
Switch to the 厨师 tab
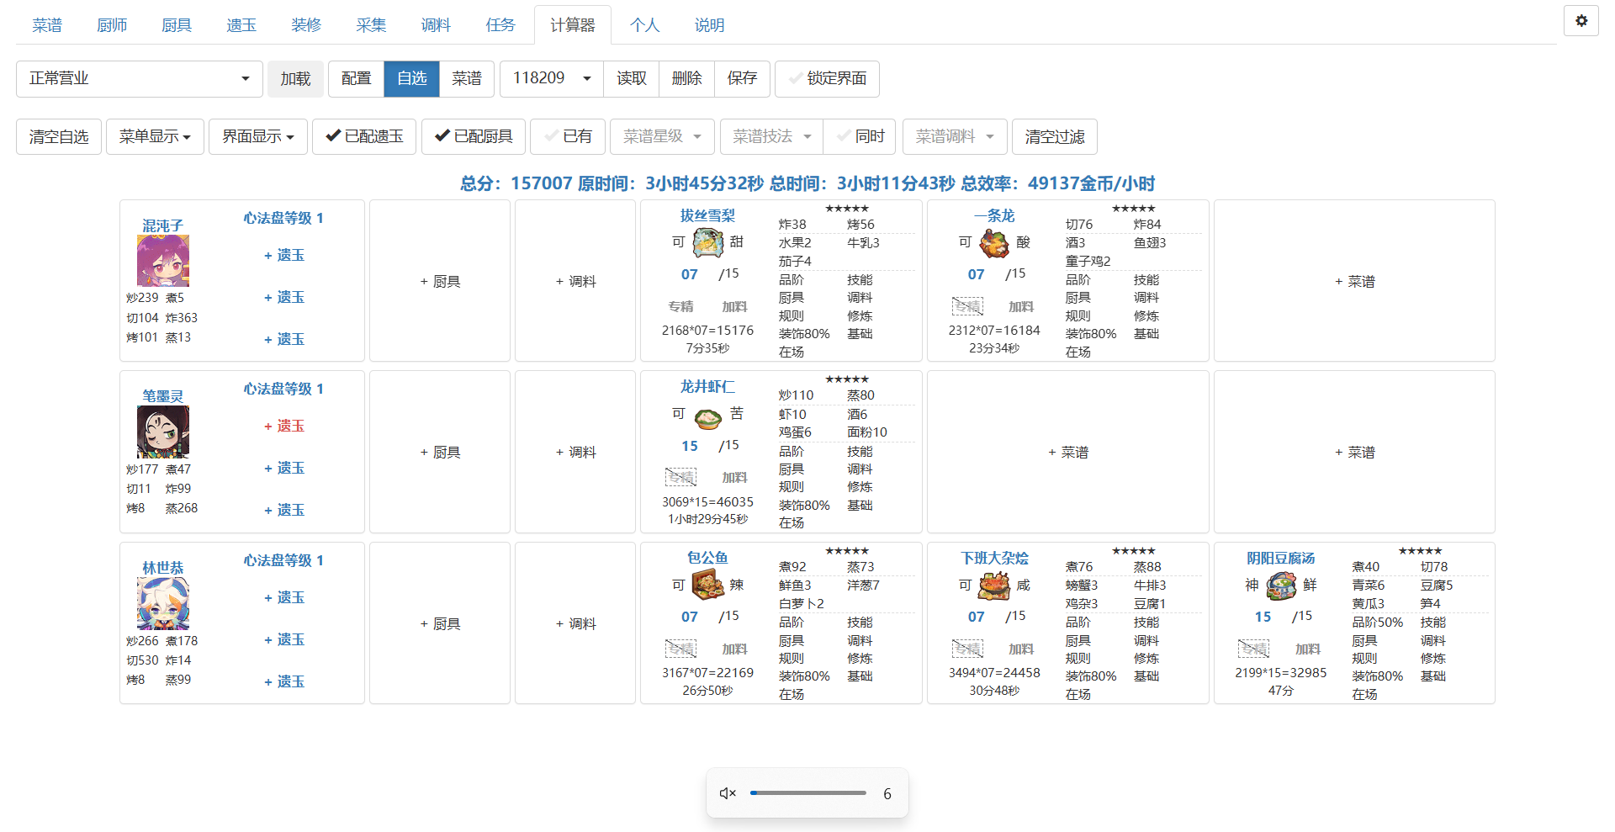click(112, 25)
